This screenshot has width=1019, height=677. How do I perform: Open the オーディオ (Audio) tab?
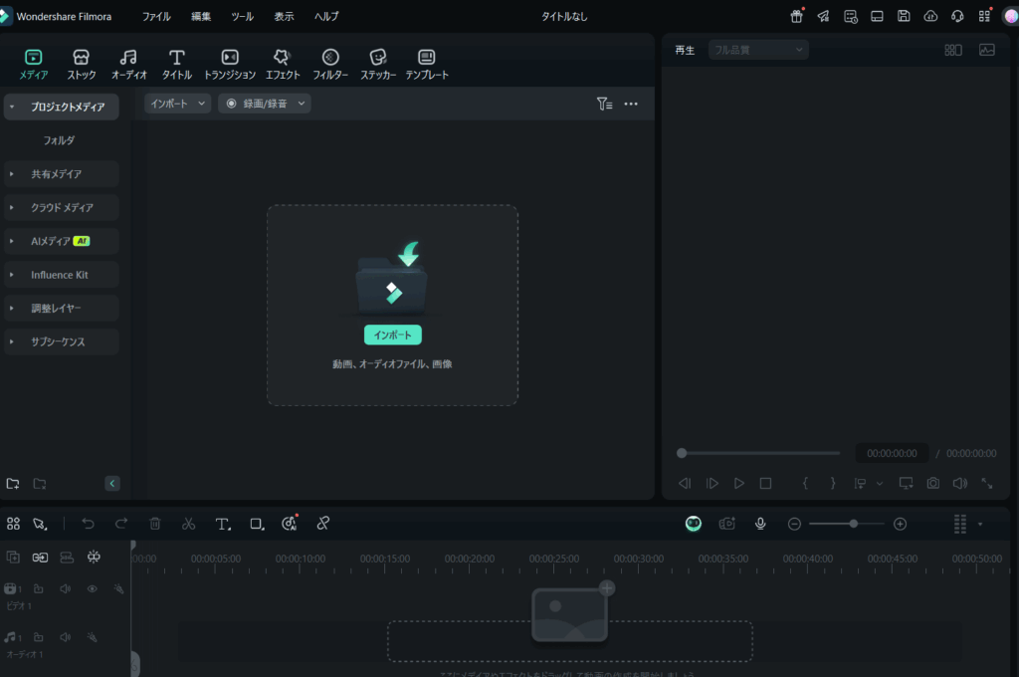pyautogui.click(x=128, y=65)
